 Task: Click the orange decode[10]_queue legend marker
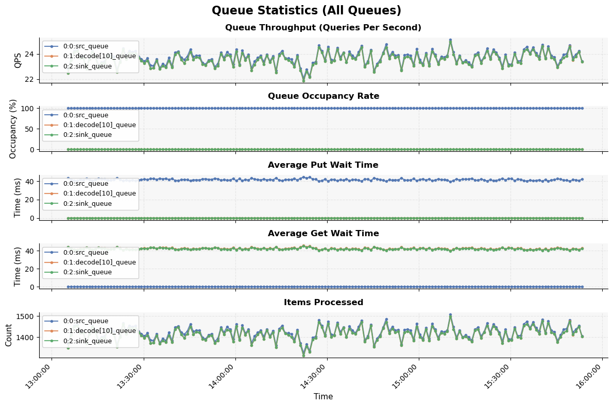pos(52,56)
